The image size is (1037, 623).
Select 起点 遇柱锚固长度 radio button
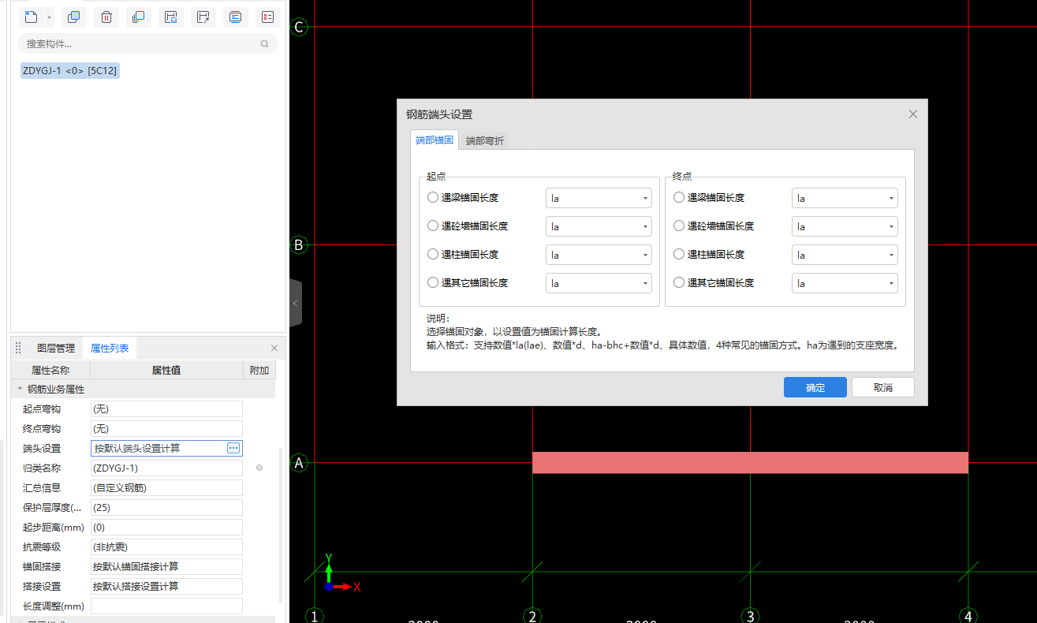[433, 255]
